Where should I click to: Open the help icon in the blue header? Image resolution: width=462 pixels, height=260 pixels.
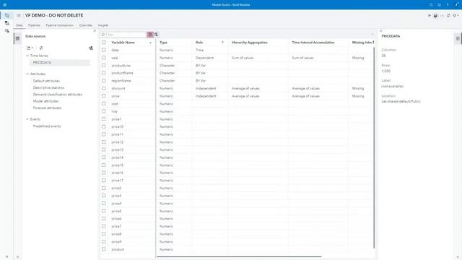[448, 5]
